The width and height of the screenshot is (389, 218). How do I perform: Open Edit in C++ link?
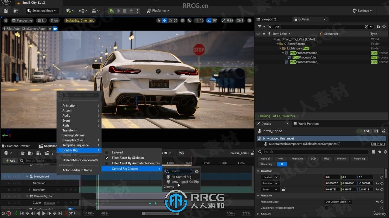(378, 144)
